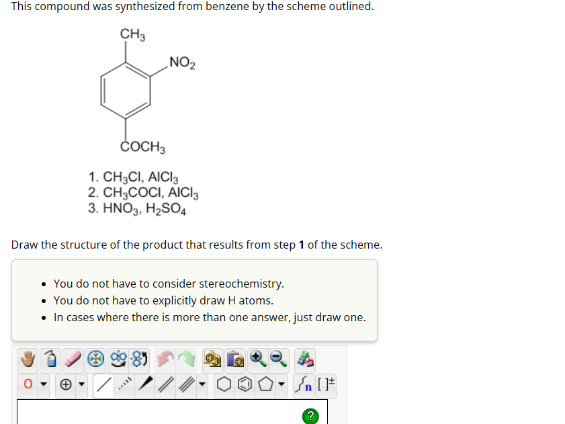Screen dimensions: 565x424
Task: Select the single bond tool
Action: tap(103, 384)
